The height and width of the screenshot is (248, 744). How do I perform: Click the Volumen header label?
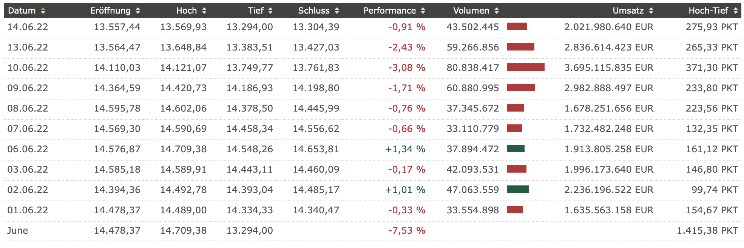click(471, 11)
